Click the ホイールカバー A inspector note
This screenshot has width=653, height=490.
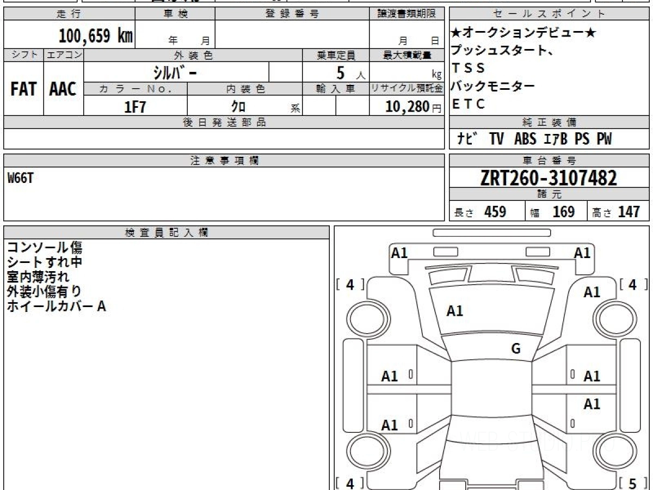[x=57, y=307]
